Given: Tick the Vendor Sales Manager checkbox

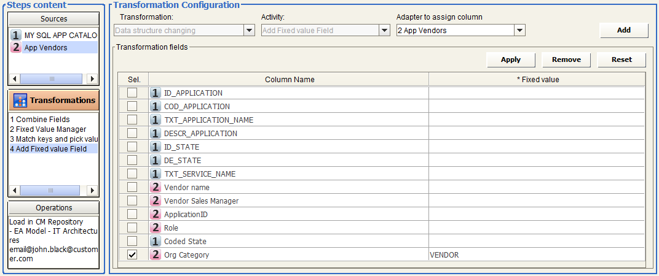Looking at the screenshot, I should [x=132, y=201].
